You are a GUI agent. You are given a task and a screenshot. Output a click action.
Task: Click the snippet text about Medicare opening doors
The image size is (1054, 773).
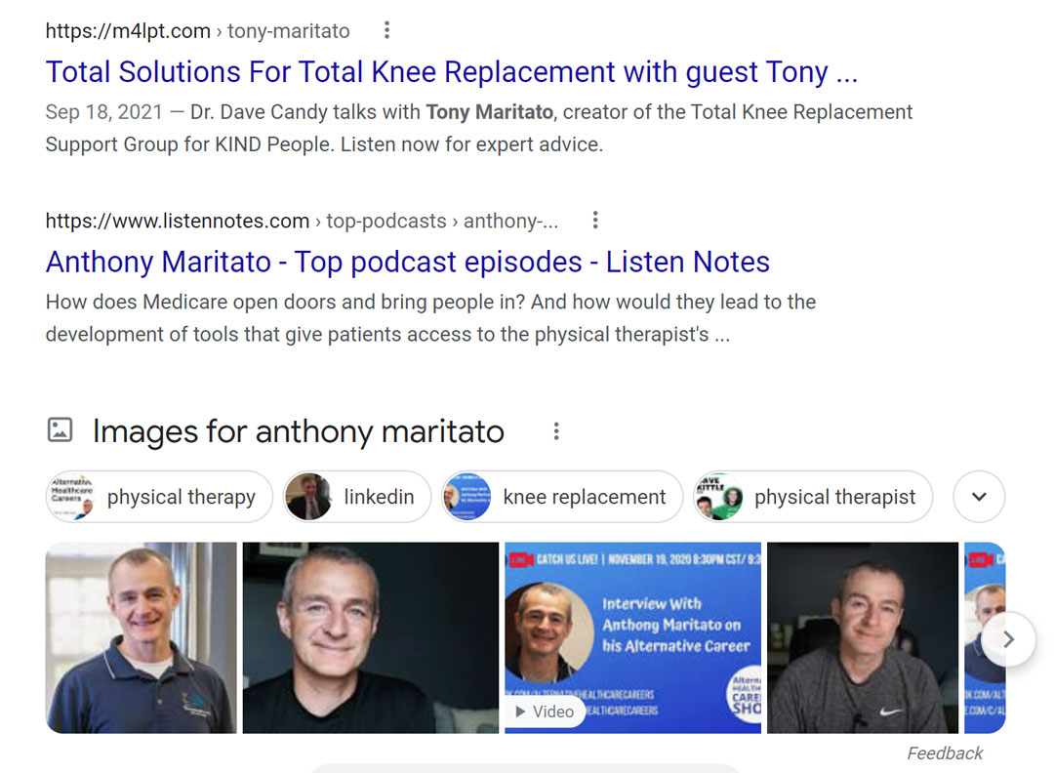coord(431,318)
